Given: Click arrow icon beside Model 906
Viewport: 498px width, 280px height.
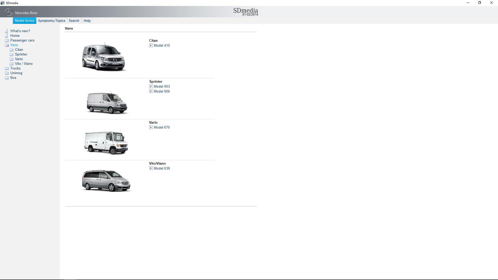Looking at the screenshot, I should tap(151, 91).
